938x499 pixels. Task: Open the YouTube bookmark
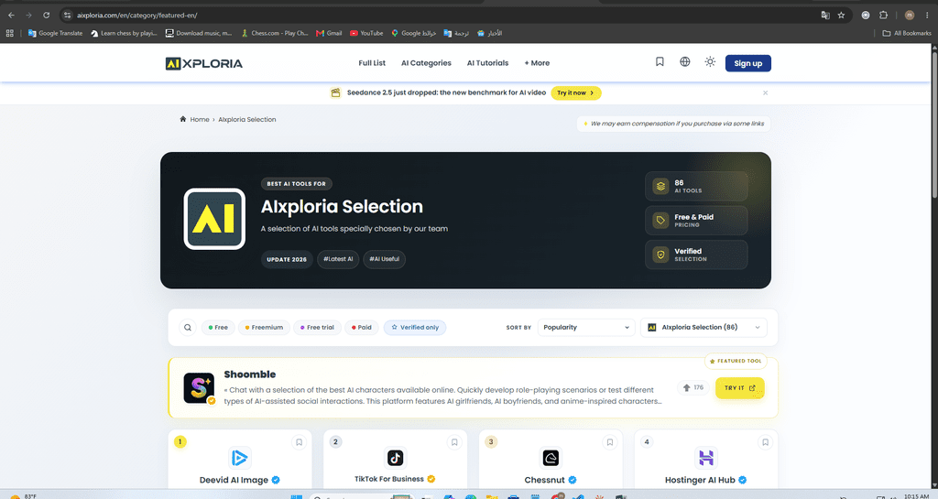366,34
